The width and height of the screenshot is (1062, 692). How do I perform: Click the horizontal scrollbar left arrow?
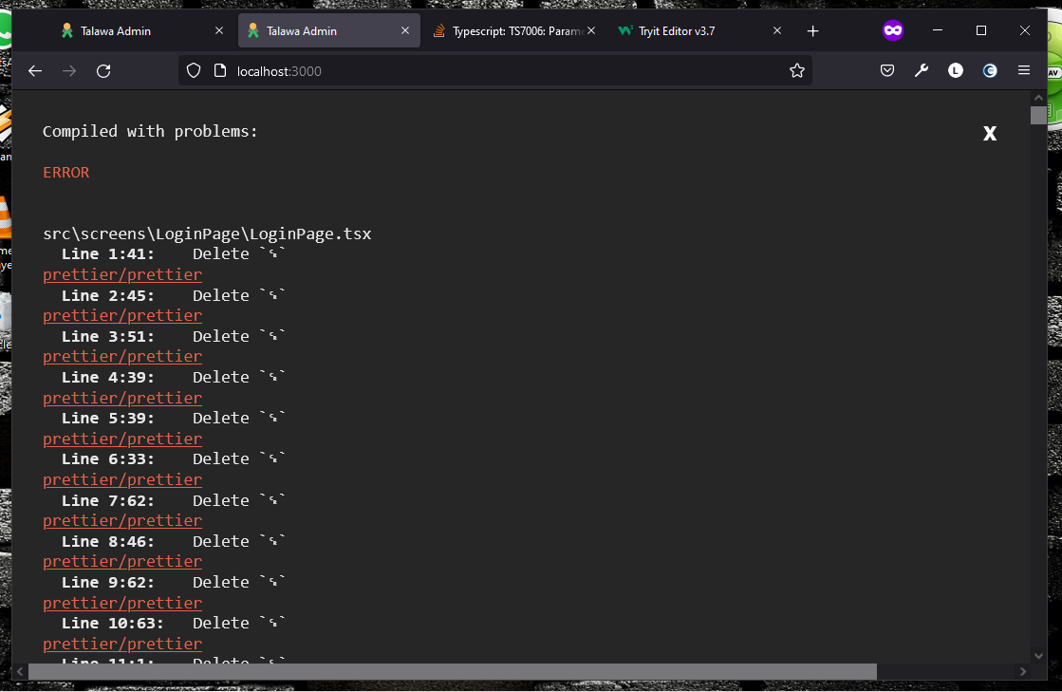tap(20, 671)
